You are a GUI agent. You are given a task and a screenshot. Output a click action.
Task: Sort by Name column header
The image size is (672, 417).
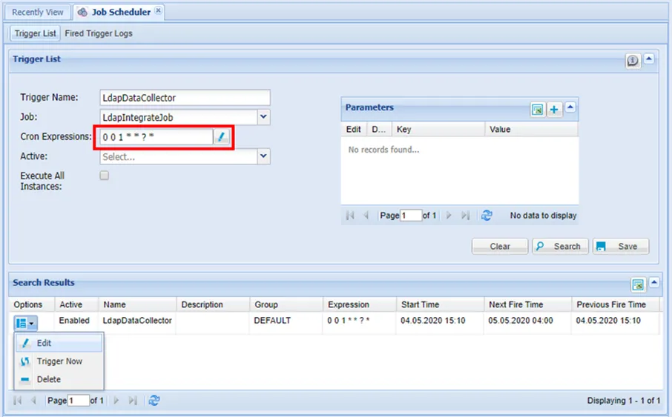(137, 304)
